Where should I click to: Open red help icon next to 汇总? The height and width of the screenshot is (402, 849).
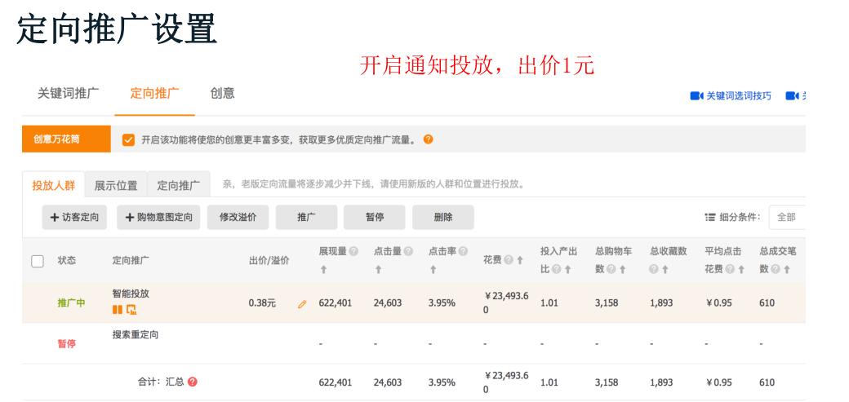click(x=192, y=382)
